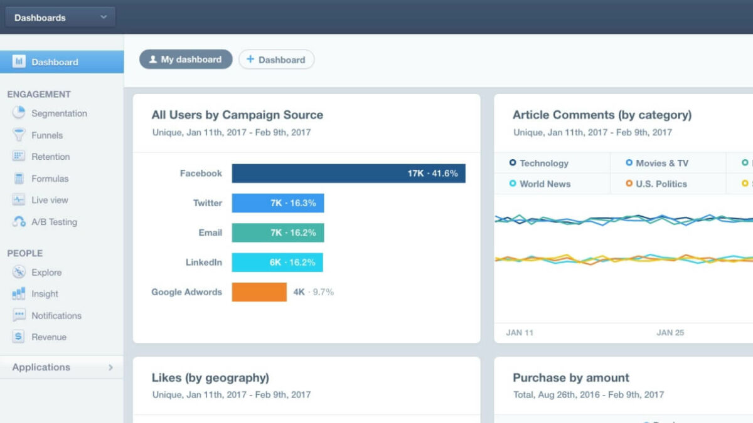Click the Notifications sidebar icon
Image resolution: width=753 pixels, height=423 pixels.
pos(18,315)
